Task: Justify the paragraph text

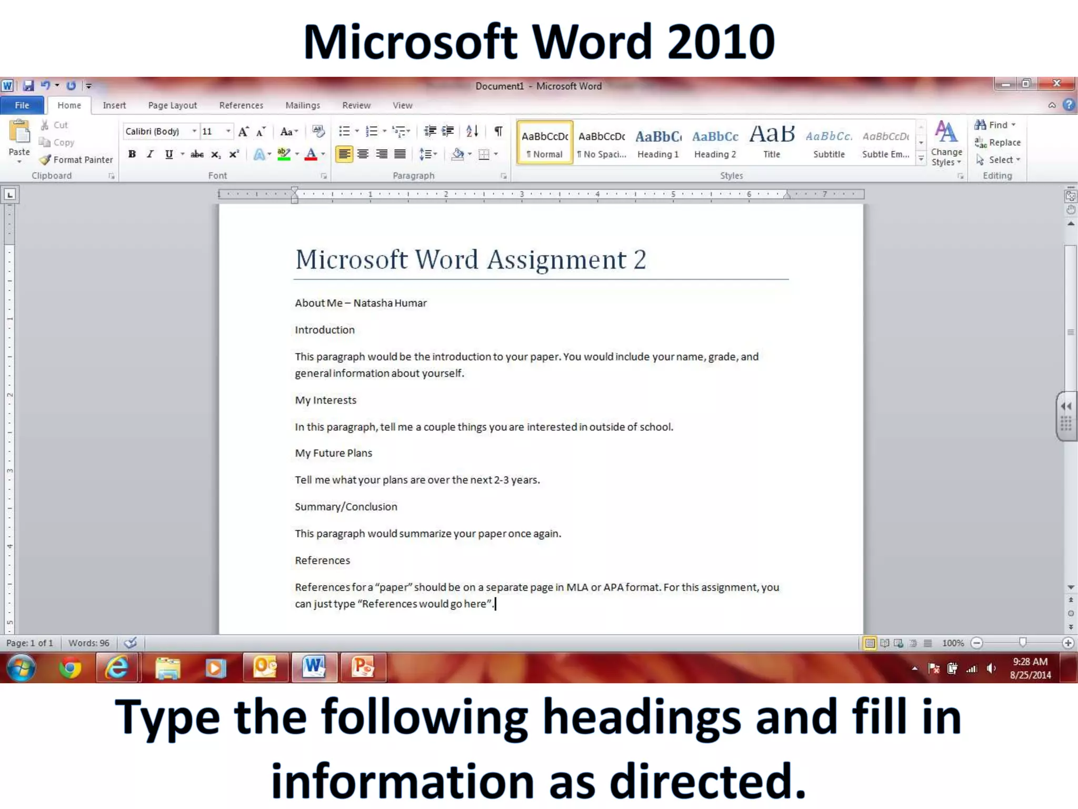Action: click(400, 154)
